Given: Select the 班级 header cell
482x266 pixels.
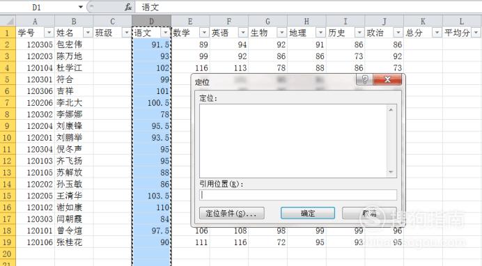Looking at the screenshot, I should [113, 33].
